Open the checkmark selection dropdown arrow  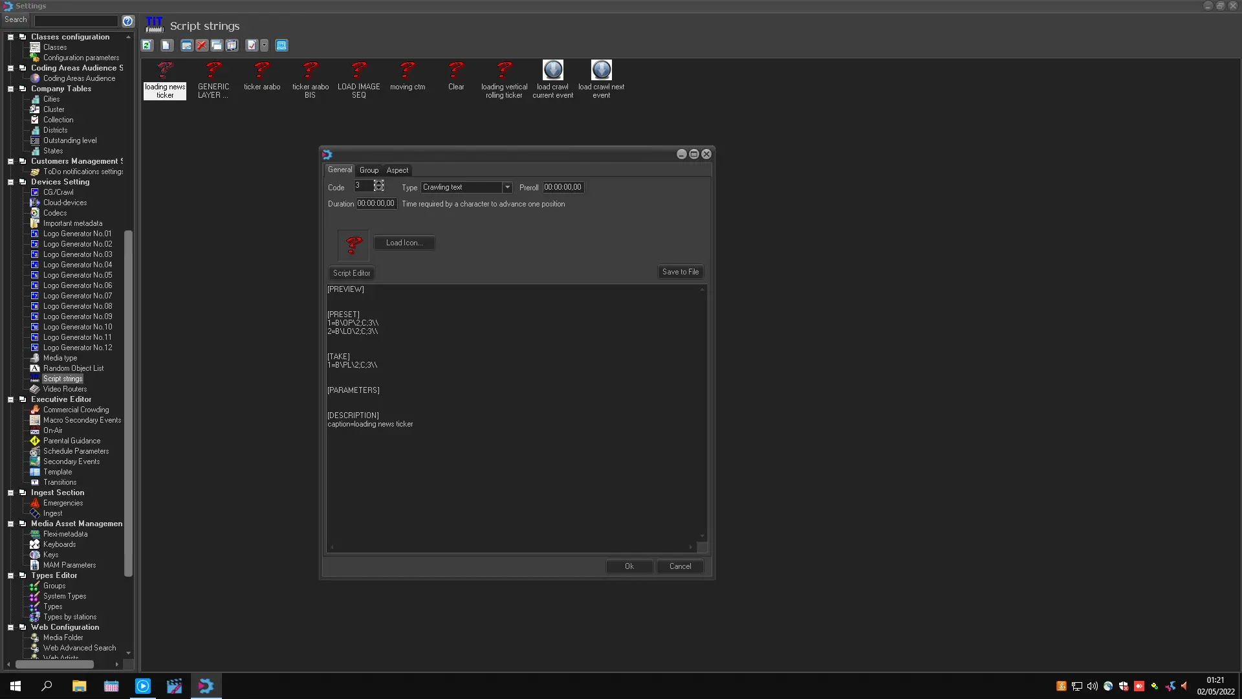pos(264,45)
